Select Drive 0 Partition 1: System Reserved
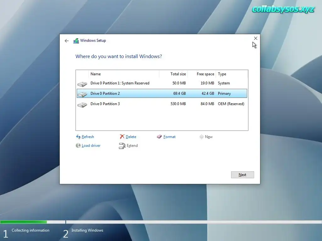The image size is (322, 241). [x=120, y=83]
